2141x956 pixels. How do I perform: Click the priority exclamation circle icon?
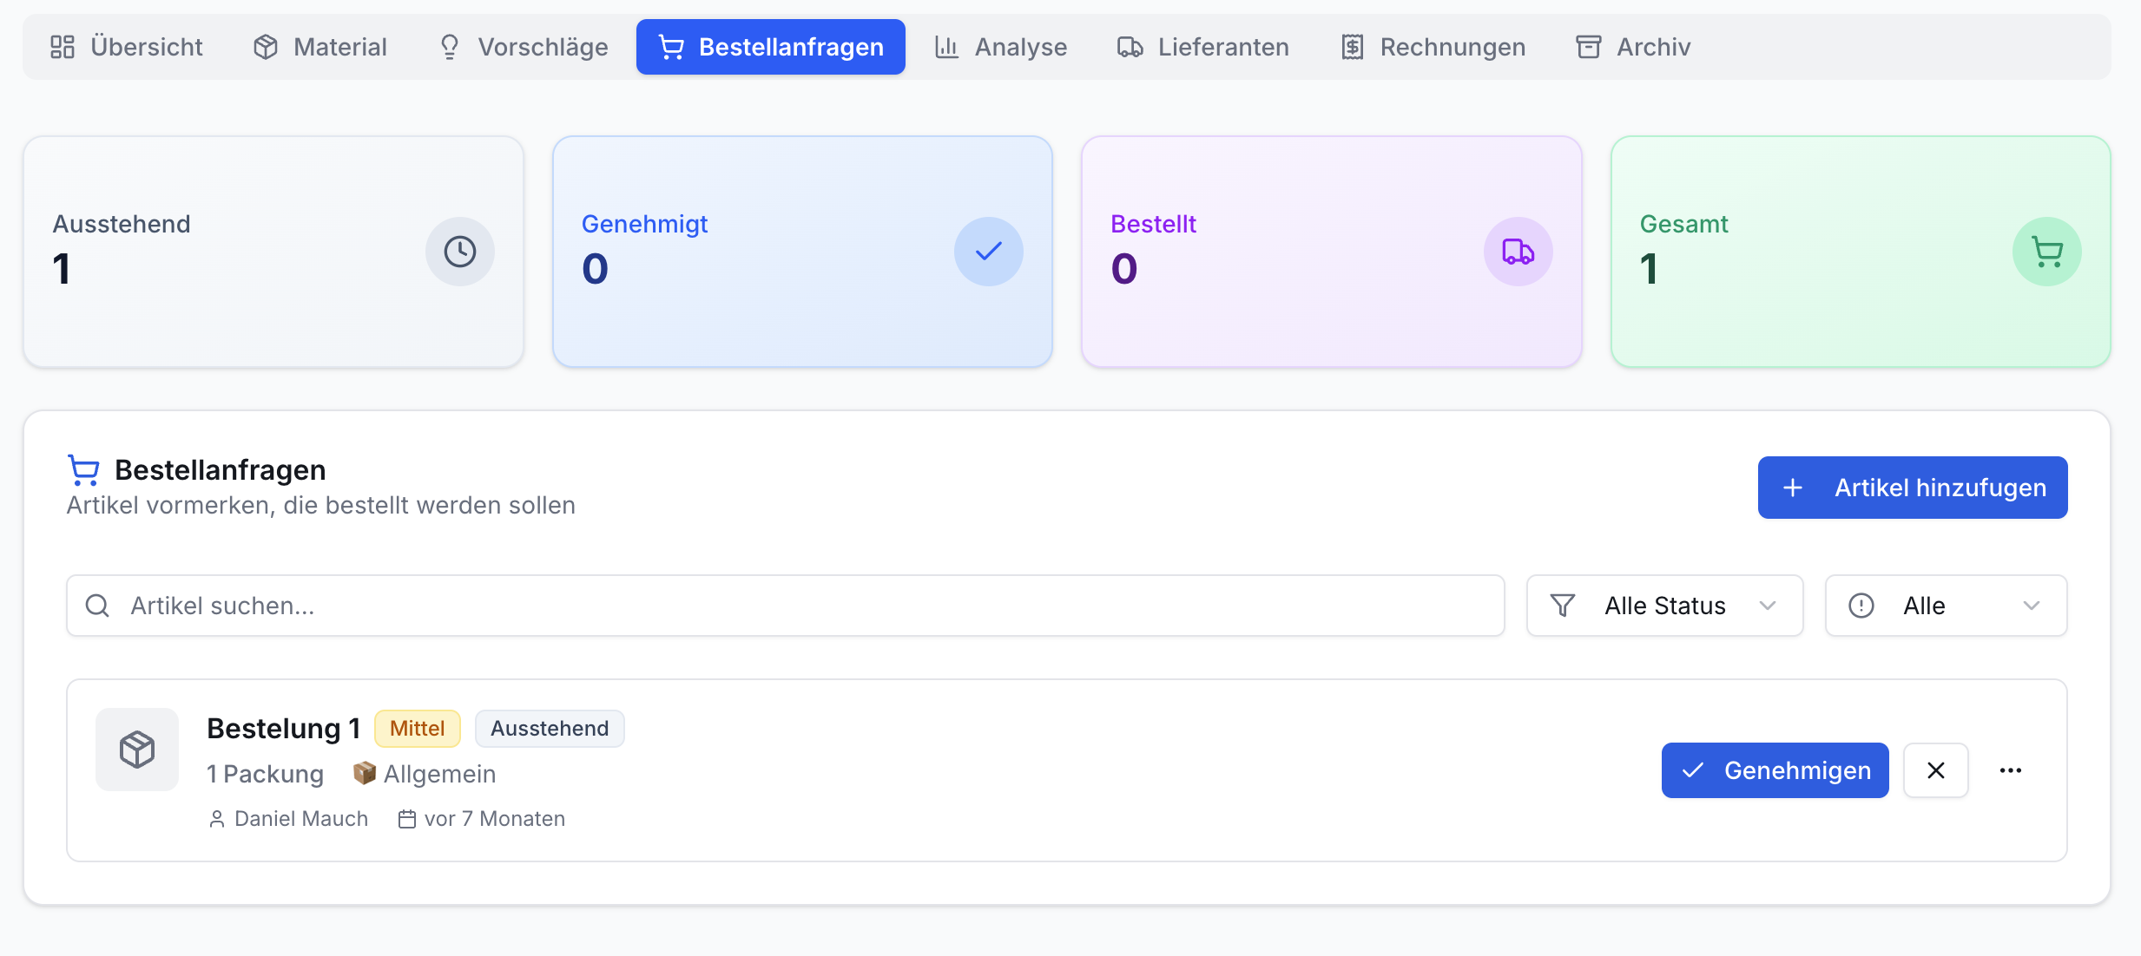click(x=1861, y=606)
